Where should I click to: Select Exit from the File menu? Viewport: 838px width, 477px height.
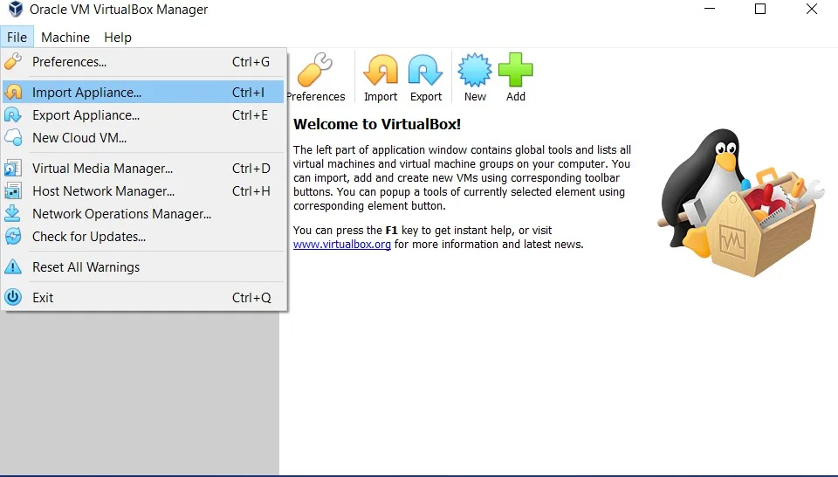[x=143, y=297]
